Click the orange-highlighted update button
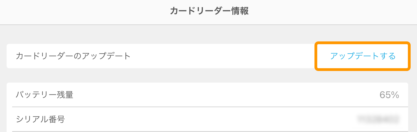 click(x=363, y=56)
